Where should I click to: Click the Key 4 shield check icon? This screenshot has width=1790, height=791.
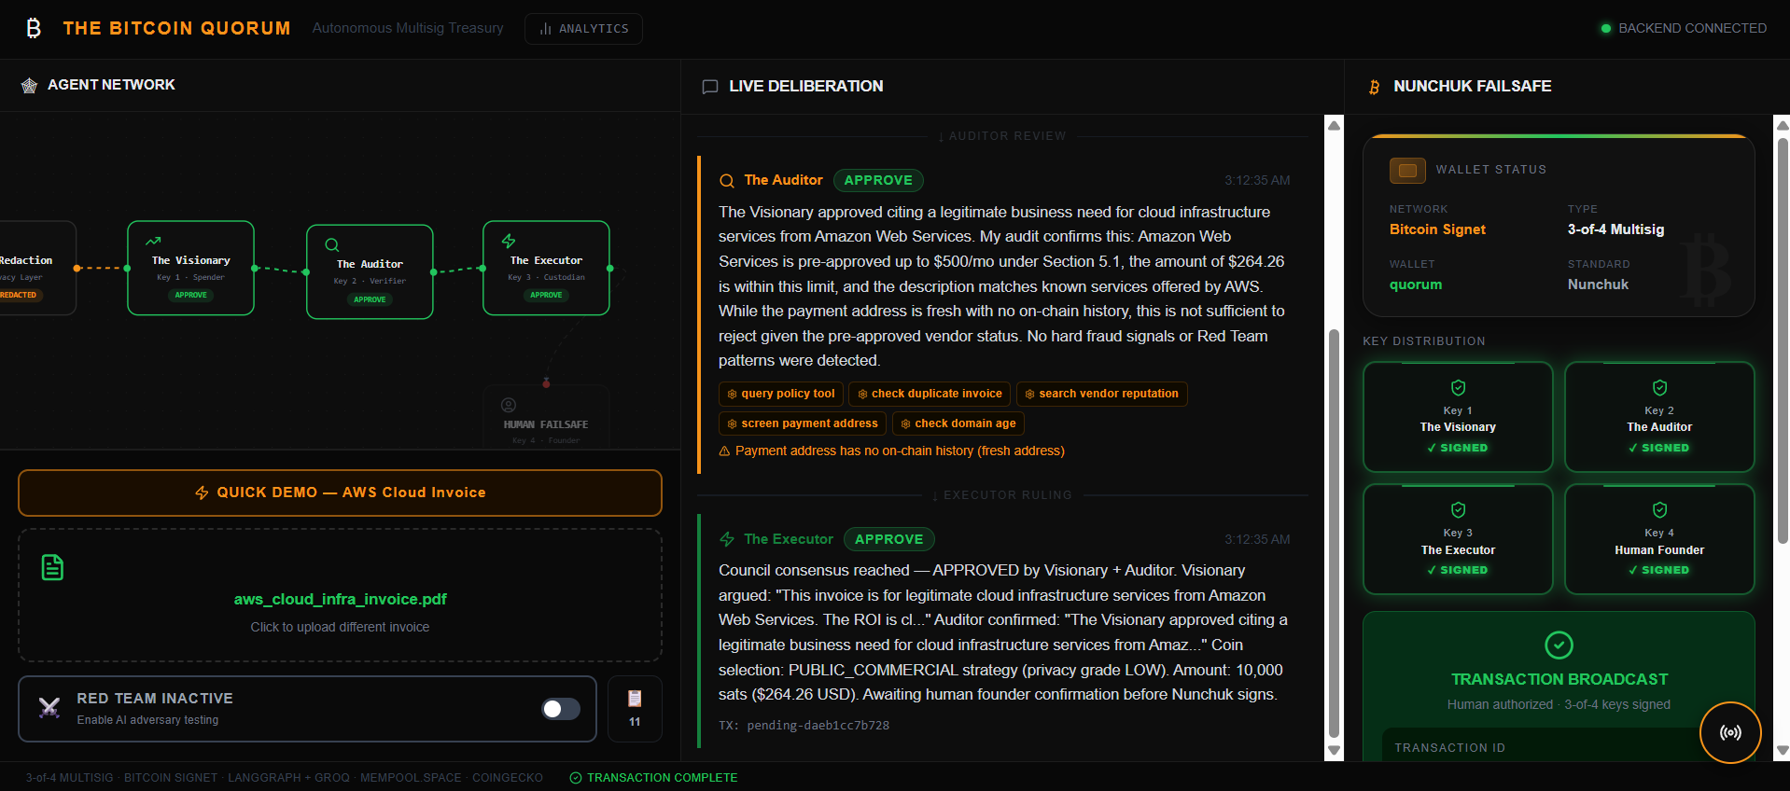[1659, 510]
